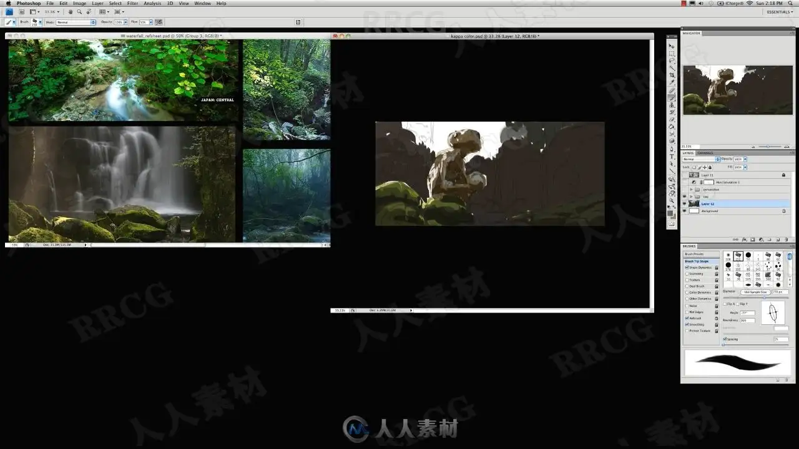Click the Hand tool in application bar
The width and height of the screenshot is (799, 449).
coord(70,12)
